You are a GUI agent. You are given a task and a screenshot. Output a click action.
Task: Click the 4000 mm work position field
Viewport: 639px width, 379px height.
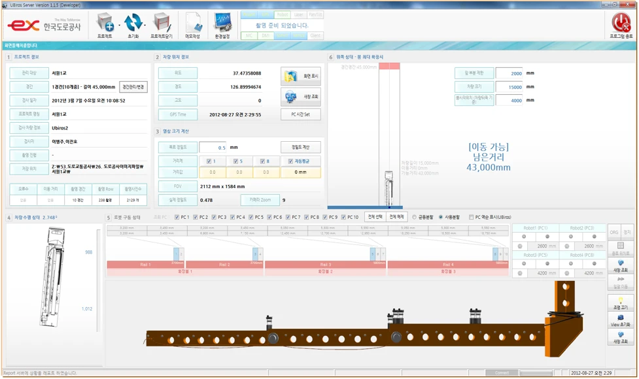coord(509,100)
